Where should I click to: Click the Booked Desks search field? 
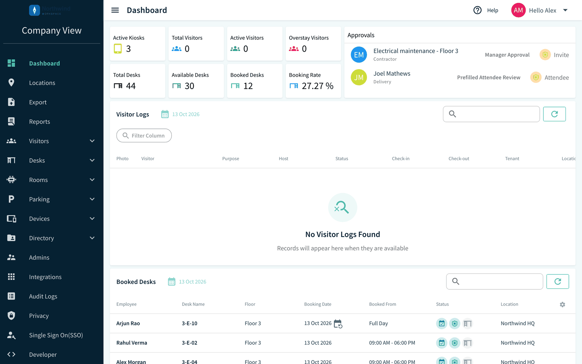point(495,281)
